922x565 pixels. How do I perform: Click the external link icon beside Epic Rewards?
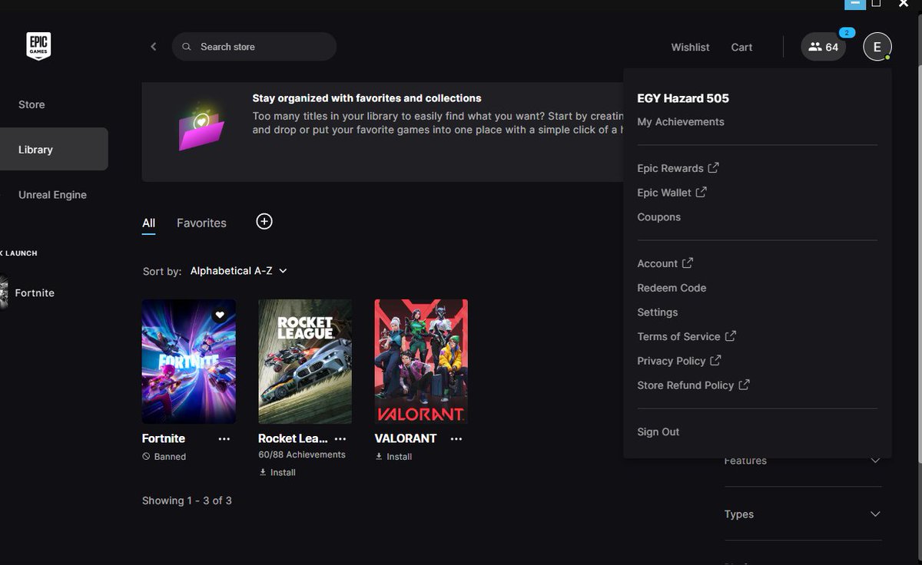tap(714, 167)
